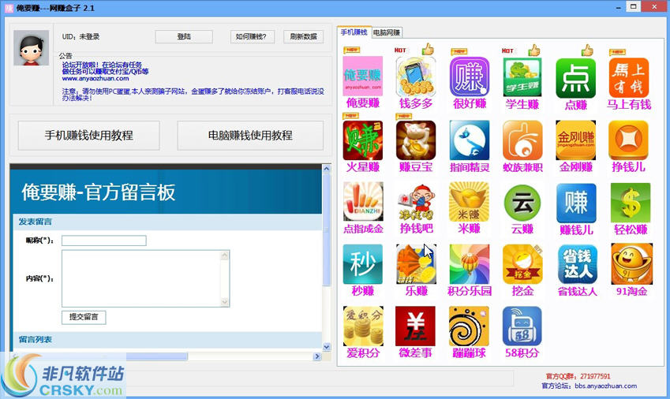The width and height of the screenshot is (670, 399).
Task: Switch to the 手机赚钱 tab
Action: pyautogui.click(x=354, y=32)
